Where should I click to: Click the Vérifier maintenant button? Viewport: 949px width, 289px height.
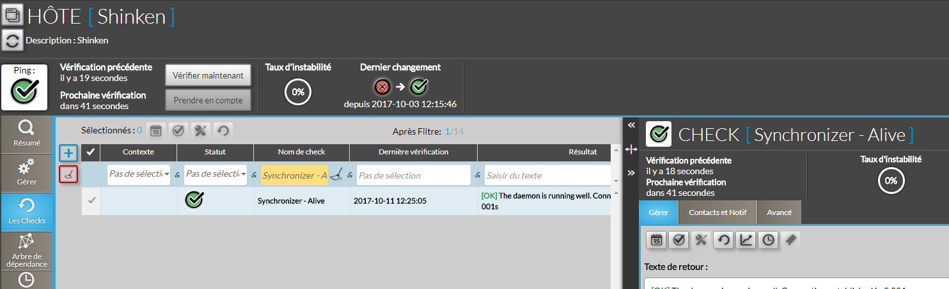click(x=208, y=75)
